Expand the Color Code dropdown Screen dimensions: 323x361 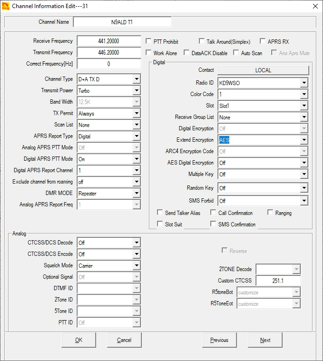tap(304, 94)
